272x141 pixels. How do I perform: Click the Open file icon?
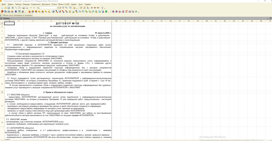(5, 8)
